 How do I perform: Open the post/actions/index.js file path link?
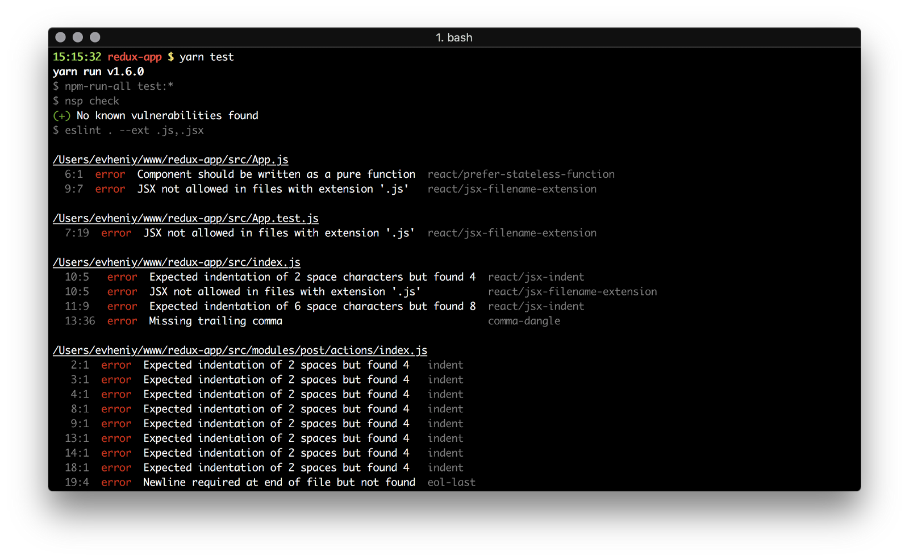(240, 350)
